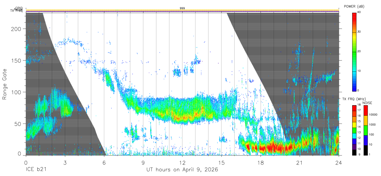Viewport: 381px width, 176px height.
Task: Click the blue segment of the NOISE bar
Action: [366, 140]
